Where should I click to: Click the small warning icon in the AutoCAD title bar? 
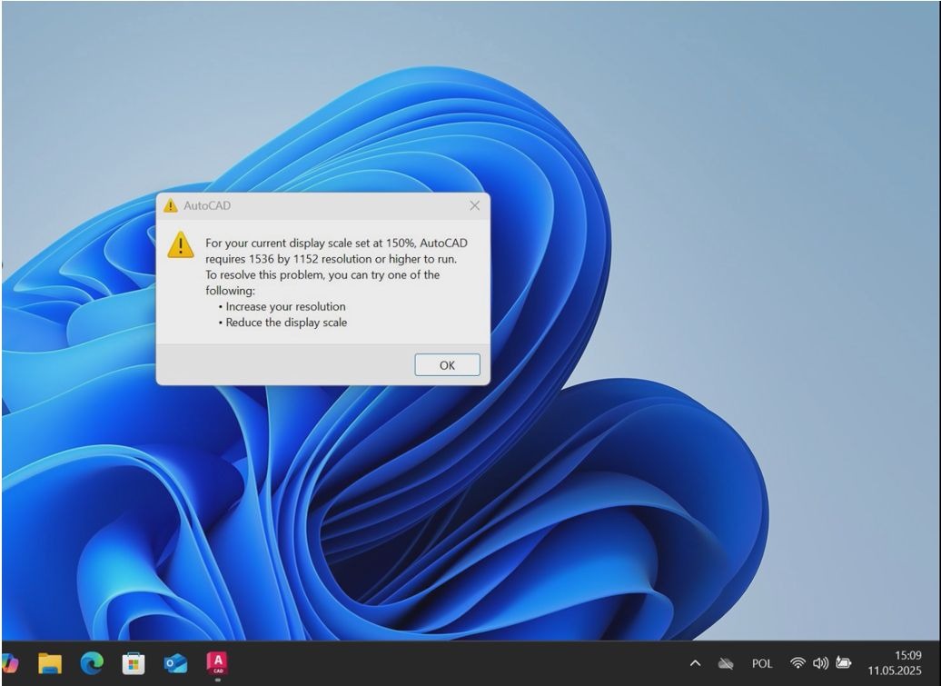coord(171,205)
